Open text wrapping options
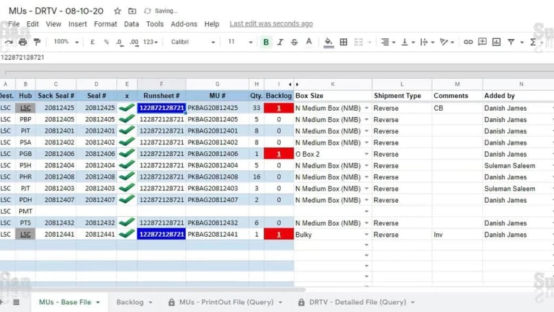 click(427, 42)
